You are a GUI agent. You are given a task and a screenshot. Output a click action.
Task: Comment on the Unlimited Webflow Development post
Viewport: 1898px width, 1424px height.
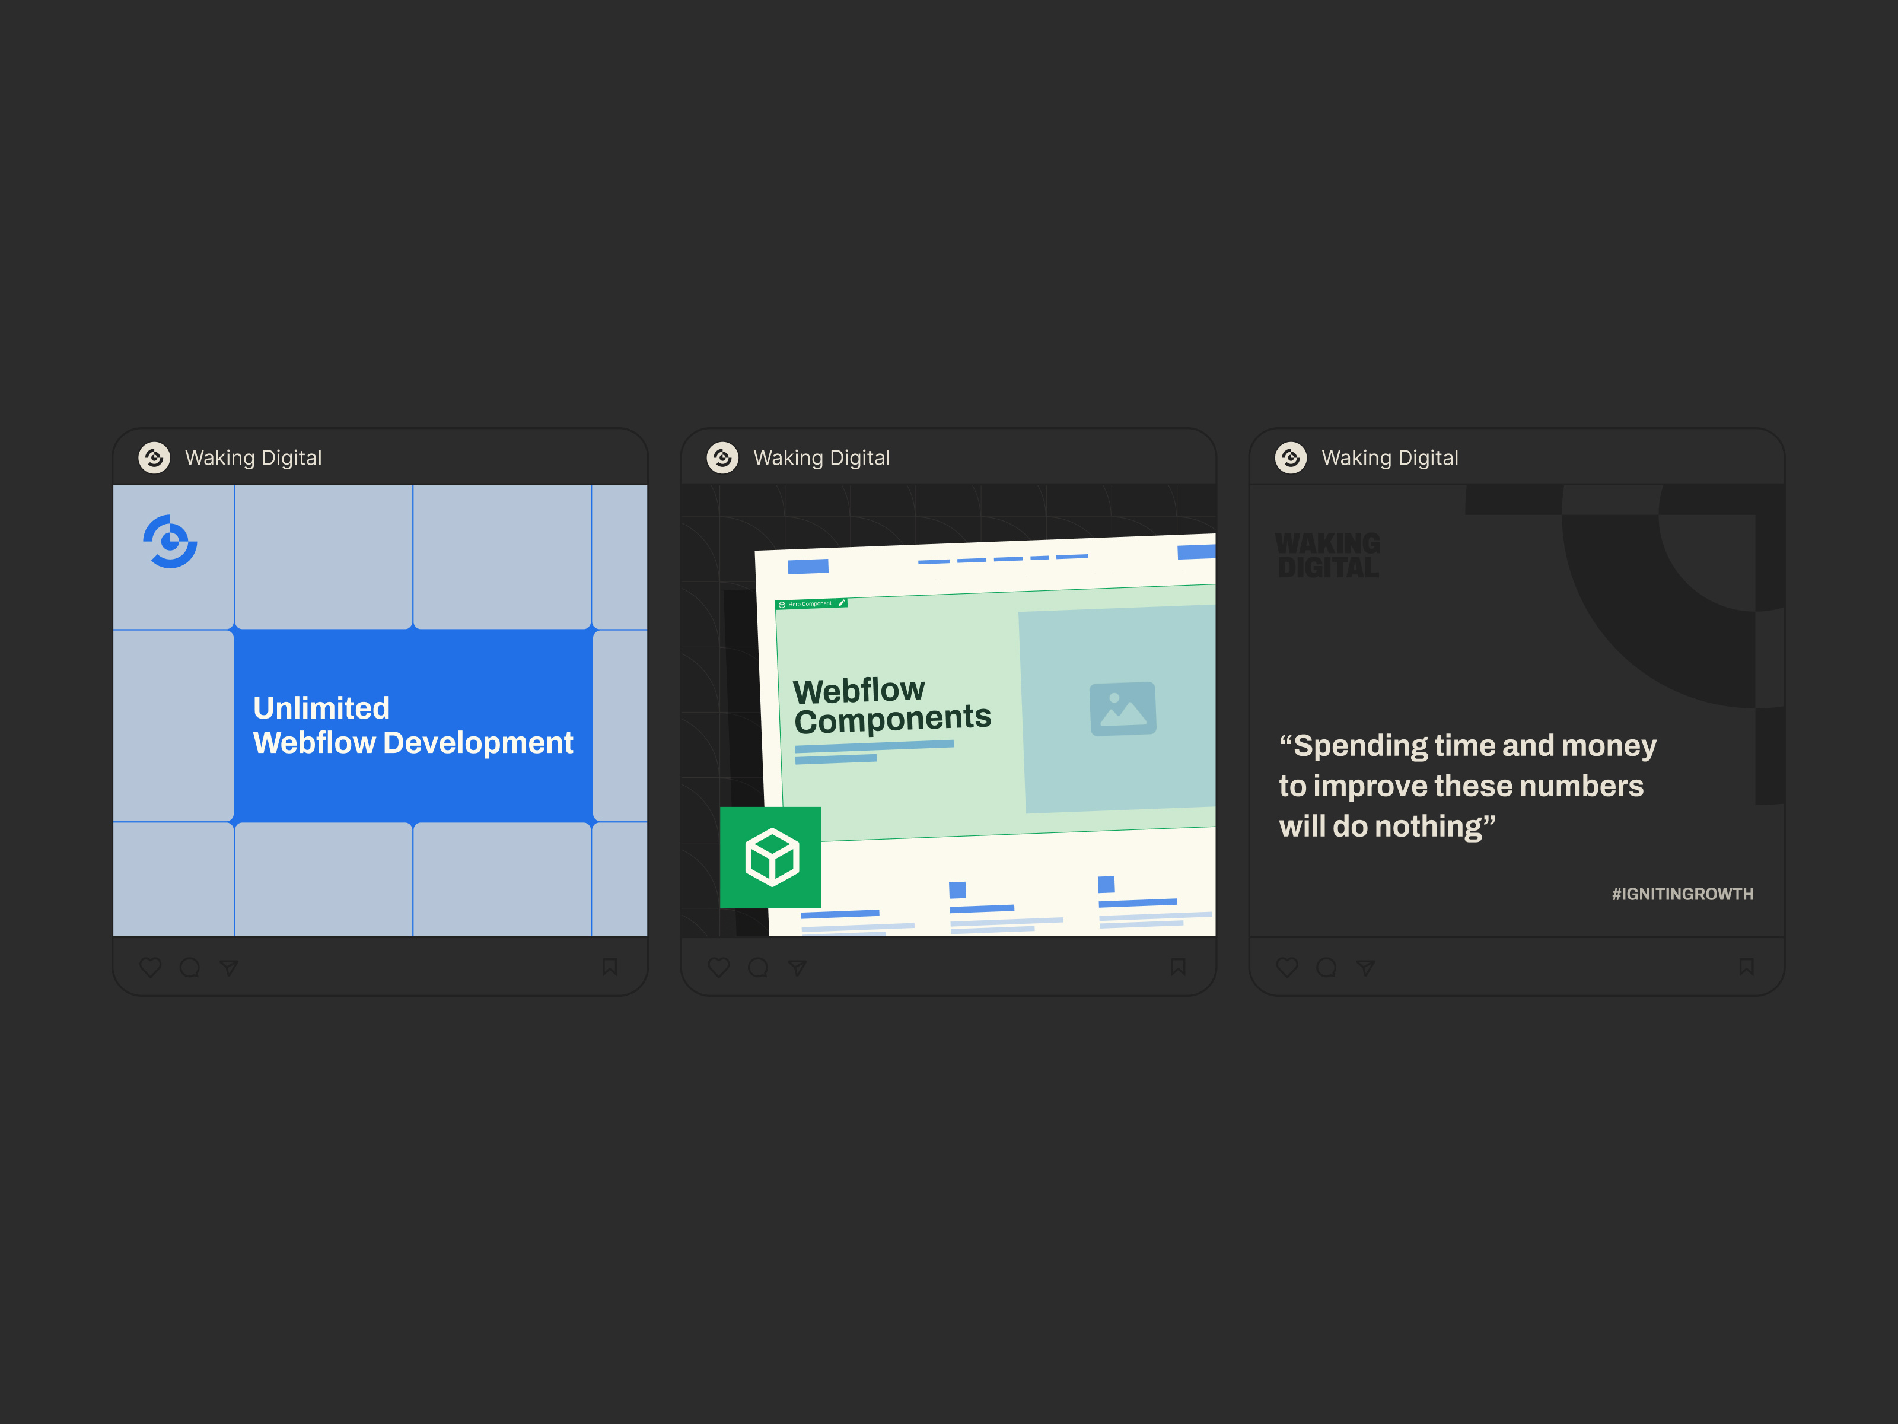coord(190,967)
